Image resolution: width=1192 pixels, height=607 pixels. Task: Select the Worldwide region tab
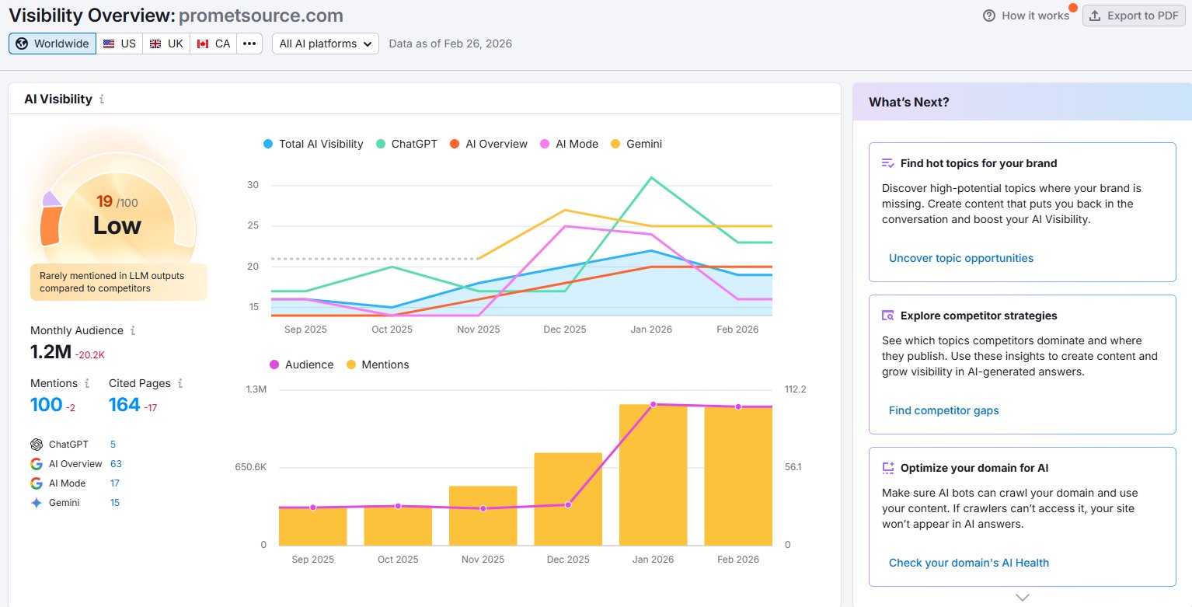(52, 44)
